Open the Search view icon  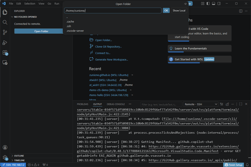(5, 22)
